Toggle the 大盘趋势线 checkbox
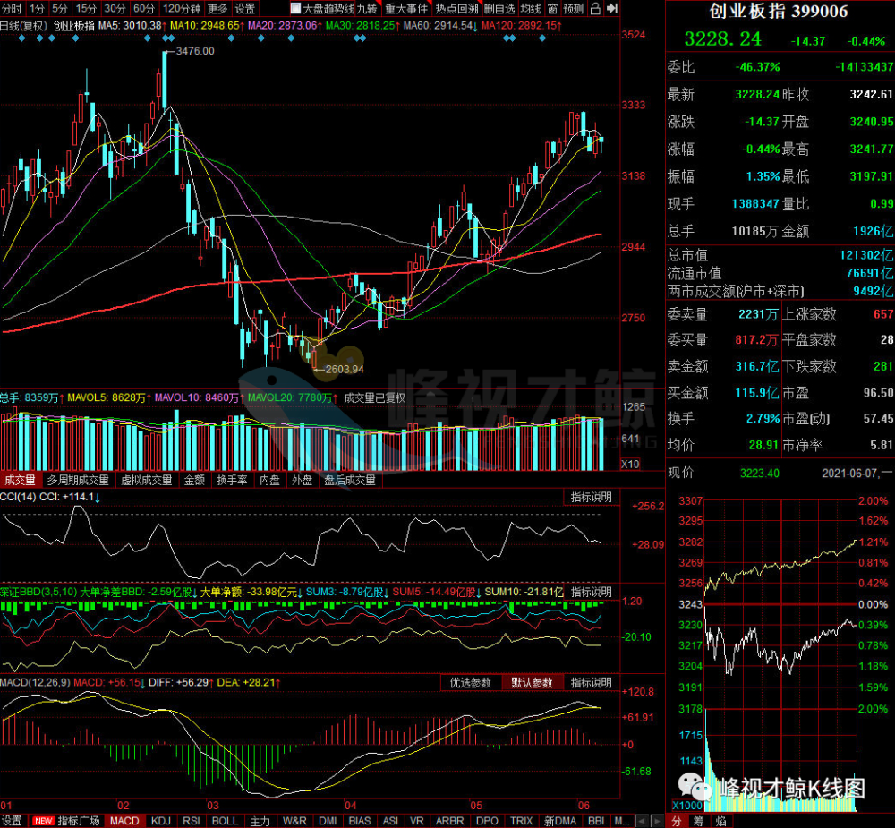 tap(295, 9)
